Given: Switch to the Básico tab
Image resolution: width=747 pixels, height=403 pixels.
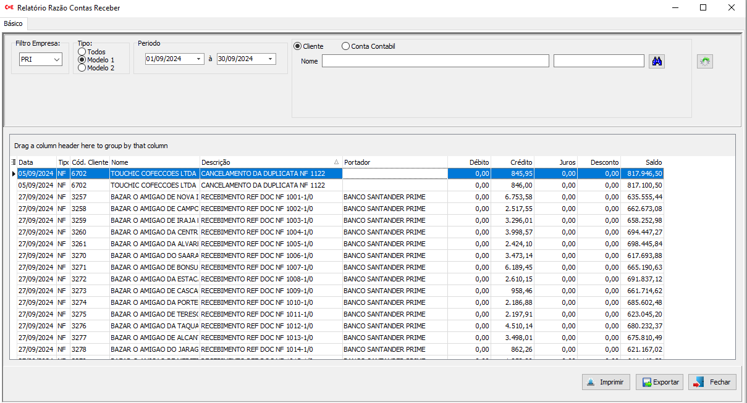Looking at the screenshot, I should (13, 23).
